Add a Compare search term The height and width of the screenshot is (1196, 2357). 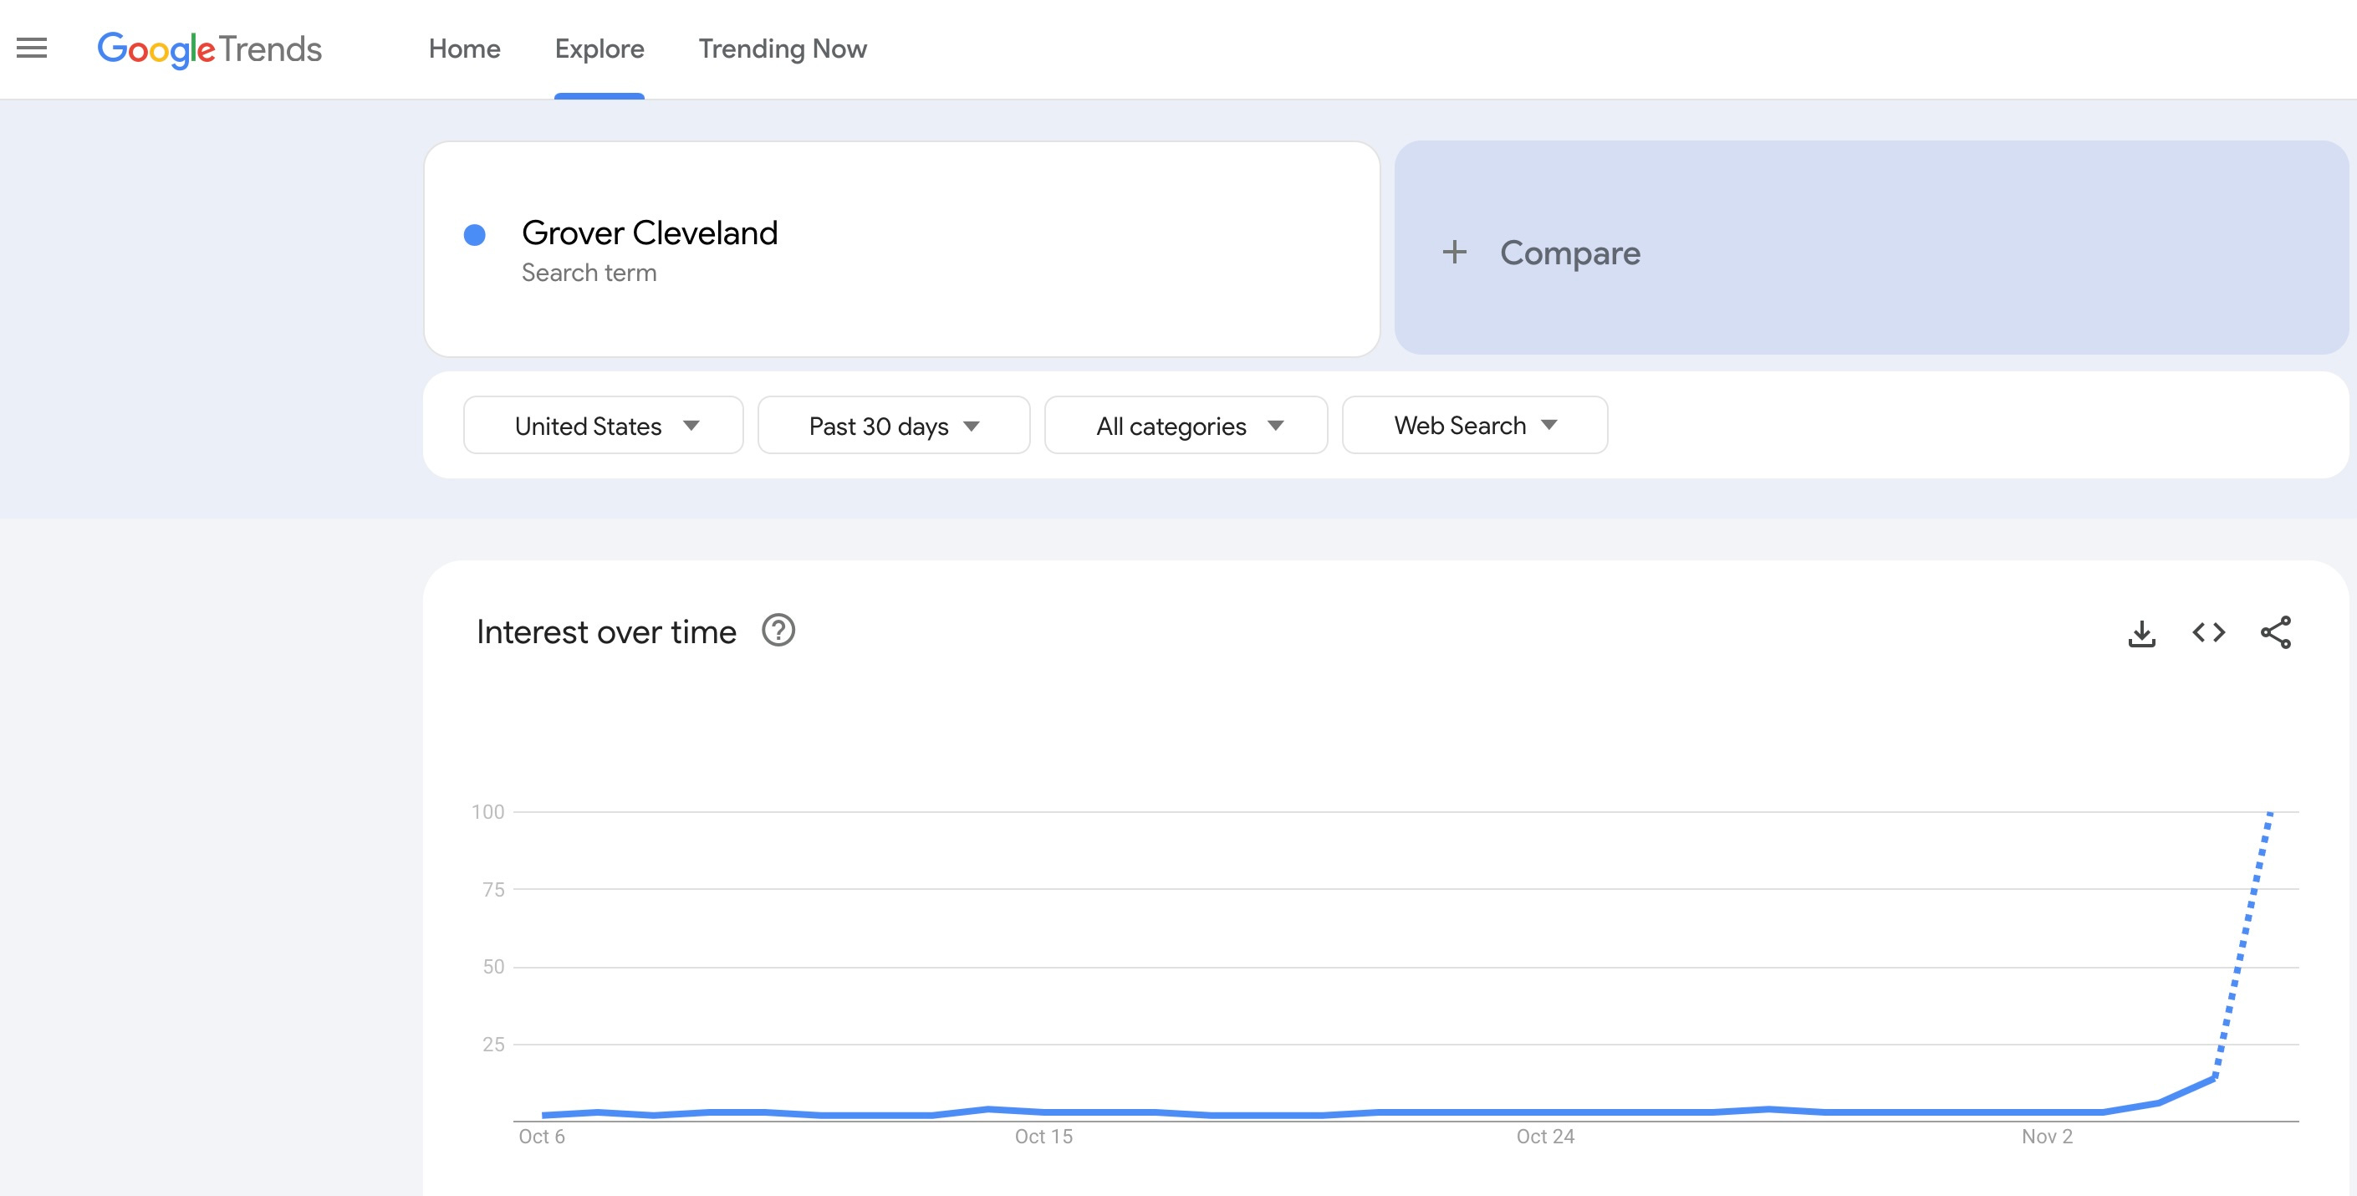click(1871, 248)
